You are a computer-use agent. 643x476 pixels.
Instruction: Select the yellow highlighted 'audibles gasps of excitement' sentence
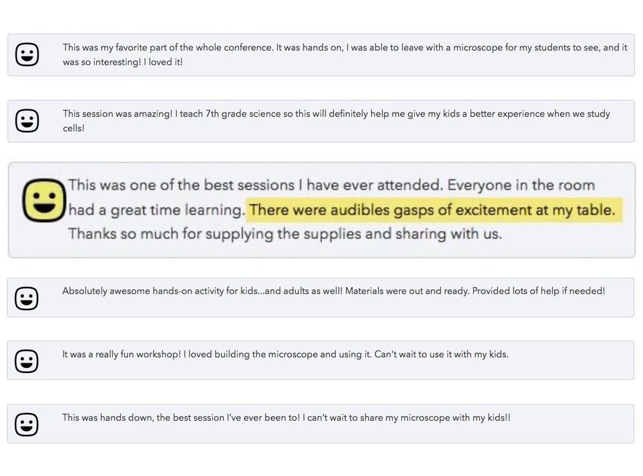click(434, 210)
